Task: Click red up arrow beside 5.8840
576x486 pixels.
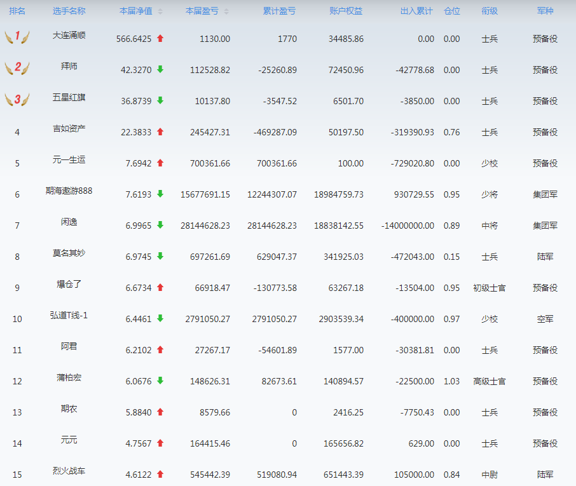Action: coord(160,412)
